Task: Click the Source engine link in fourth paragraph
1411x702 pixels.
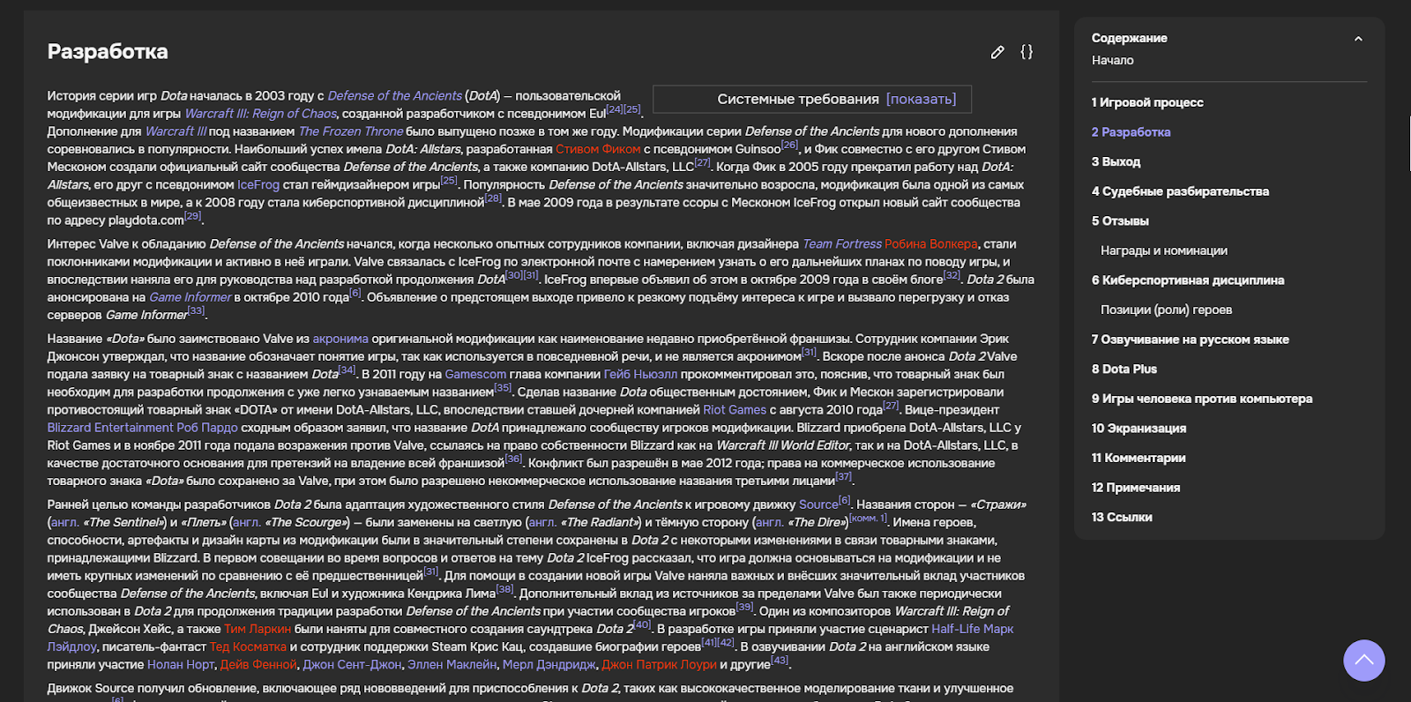Action: click(x=818, y=504)
